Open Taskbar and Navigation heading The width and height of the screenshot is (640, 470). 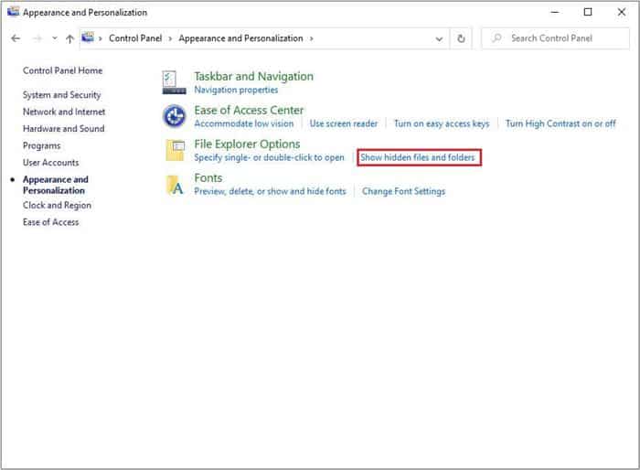point(253,77)
